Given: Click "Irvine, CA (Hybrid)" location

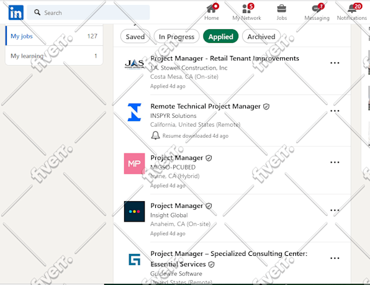Looking at the screenshot, I should tap(175, 176).
